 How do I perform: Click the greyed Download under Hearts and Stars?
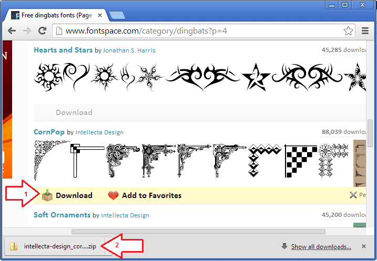click(x=74, y=112)
